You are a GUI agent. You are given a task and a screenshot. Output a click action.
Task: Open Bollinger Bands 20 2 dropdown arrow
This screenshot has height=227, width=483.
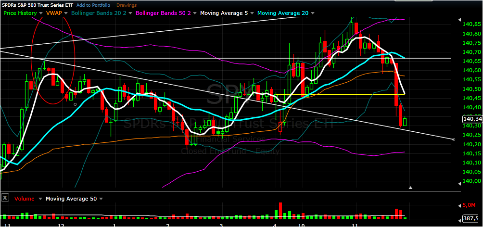(130, 13)
